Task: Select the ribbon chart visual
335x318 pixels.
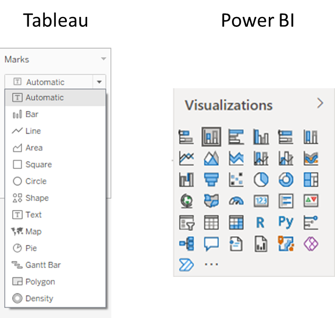Action: (x=311, y=158)
